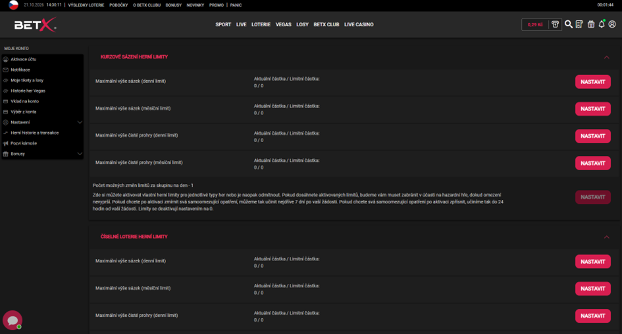Click the envelope icon next to Notifikace
The width and height of the screenshot is (622, 334).
5,70
